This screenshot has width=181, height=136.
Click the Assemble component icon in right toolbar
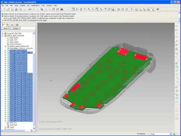tap(177, 63)
